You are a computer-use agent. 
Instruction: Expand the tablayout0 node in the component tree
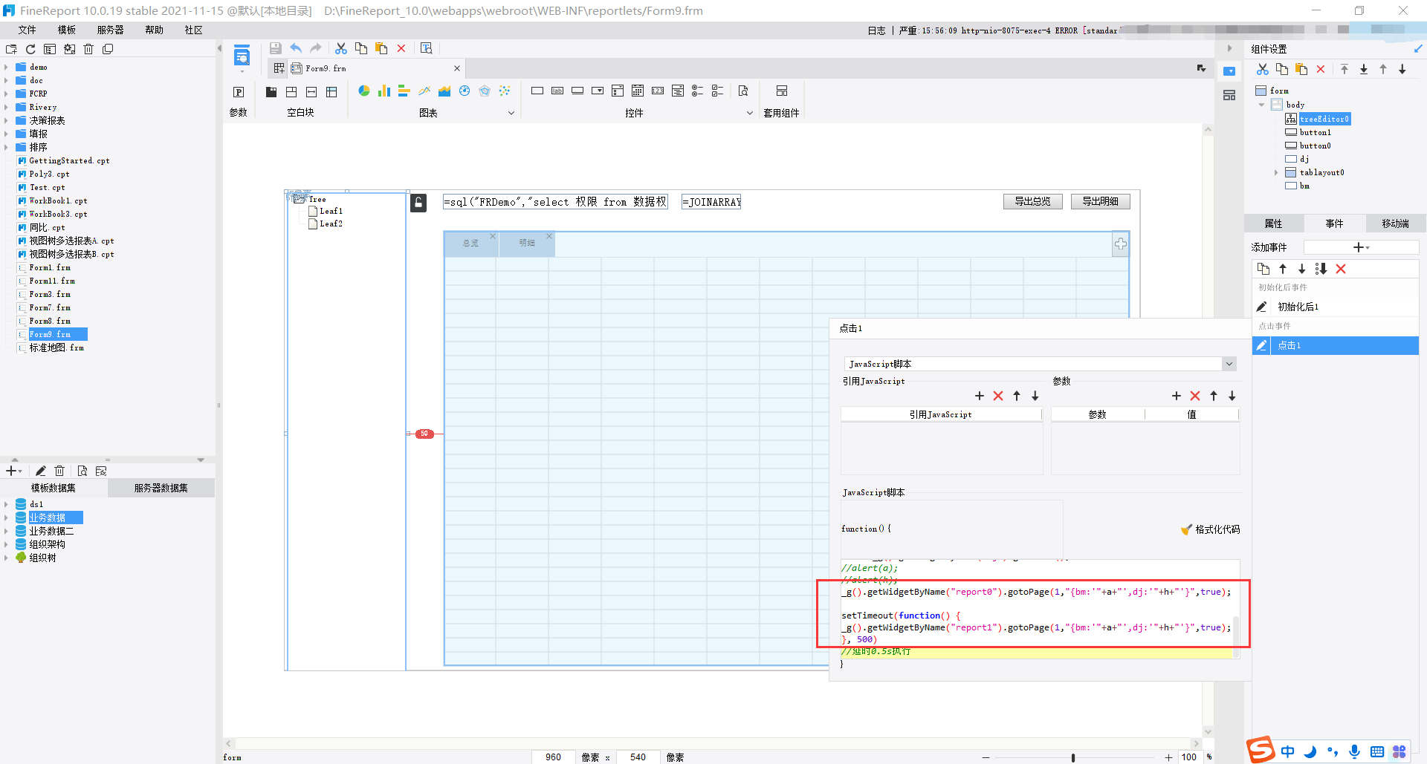pyautogui.click(x=1276, y=172)
